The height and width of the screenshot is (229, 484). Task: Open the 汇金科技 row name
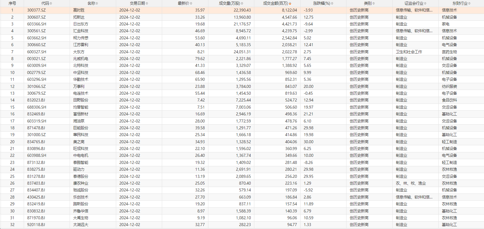tap(81, 31)
